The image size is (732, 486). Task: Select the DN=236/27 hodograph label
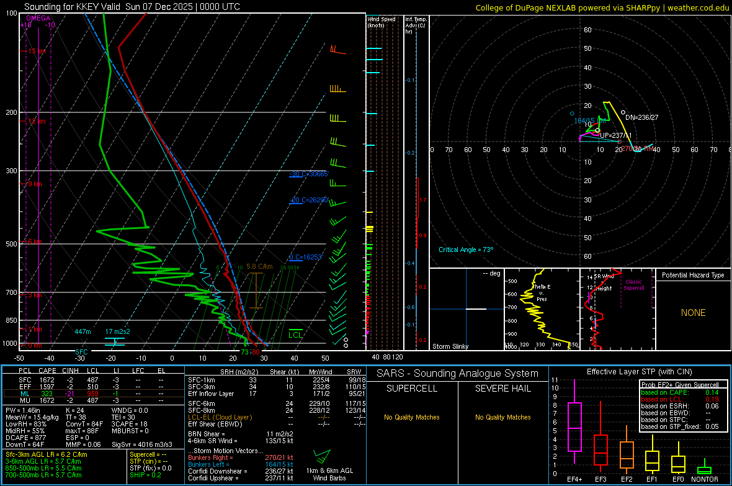click(x=642, y=117)
